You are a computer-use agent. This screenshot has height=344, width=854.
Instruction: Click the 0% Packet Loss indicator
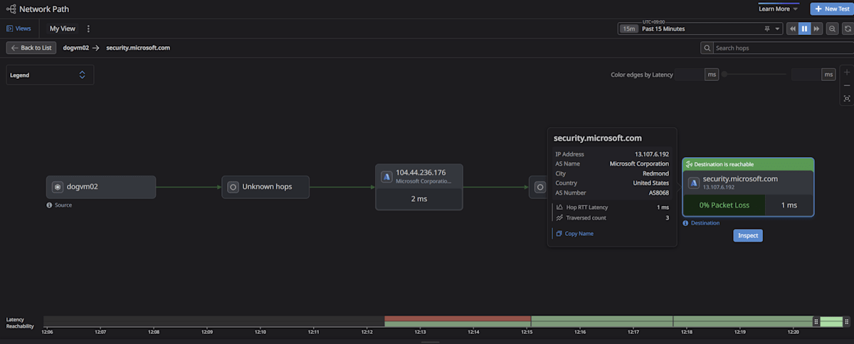point(724,205)
